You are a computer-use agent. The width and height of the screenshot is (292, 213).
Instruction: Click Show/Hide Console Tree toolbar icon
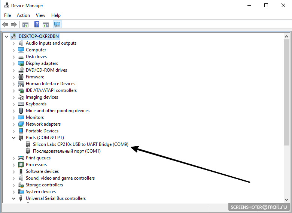click(x=25, y=25)
